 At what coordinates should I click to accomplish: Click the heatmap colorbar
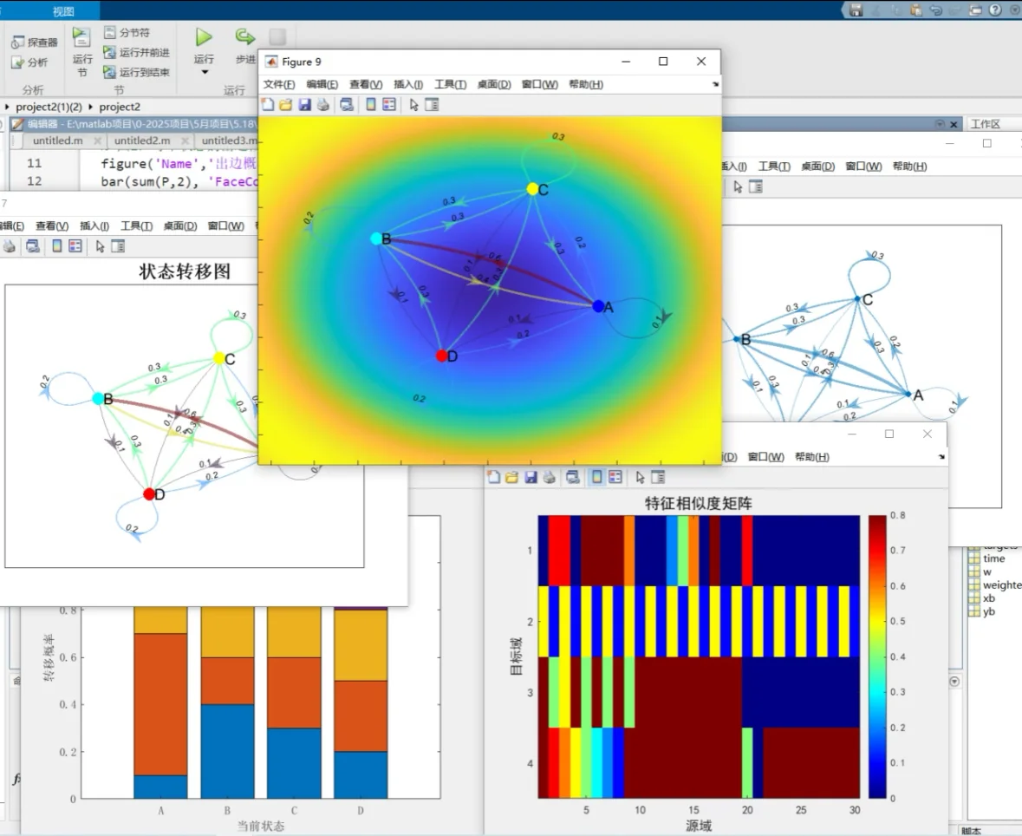pyautogui.click(x=877, y=656)
